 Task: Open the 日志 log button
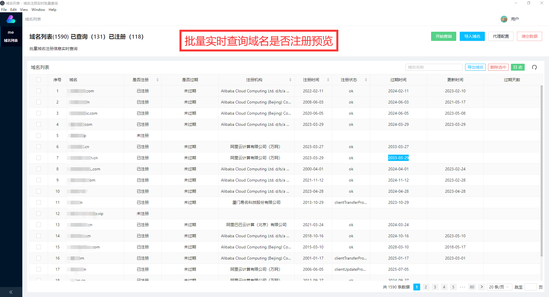tap(518, 67)
